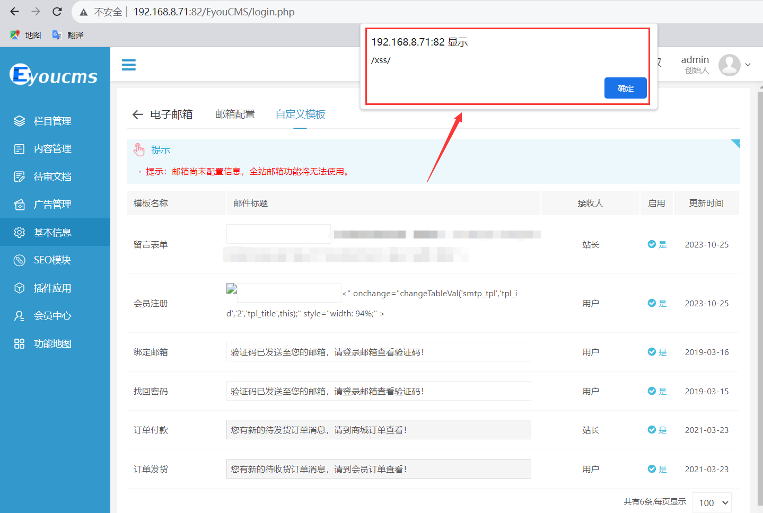763x513 pixels.
Task: Click the 栏目管理 layers icon
Action: tap(20, 121)
